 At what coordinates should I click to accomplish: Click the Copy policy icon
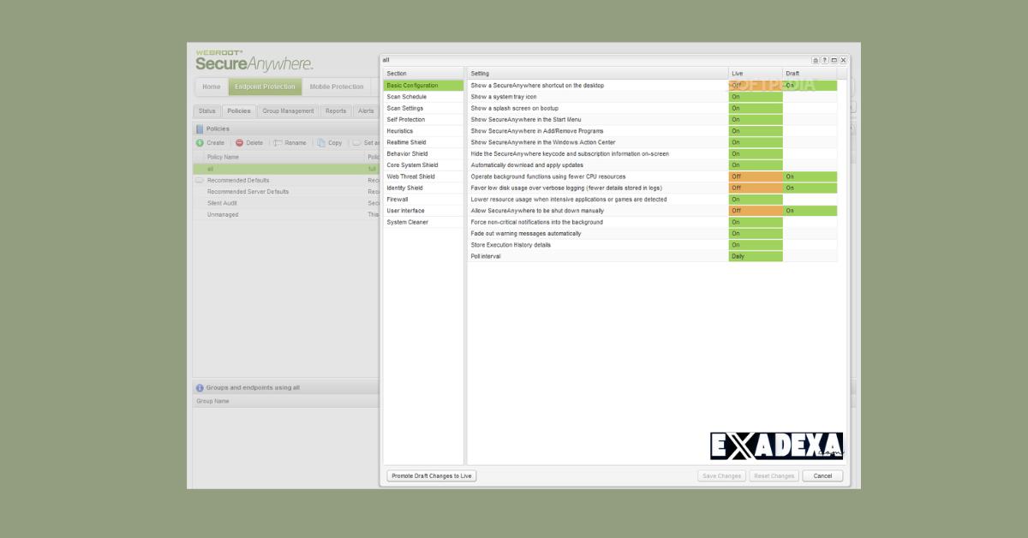320,142
